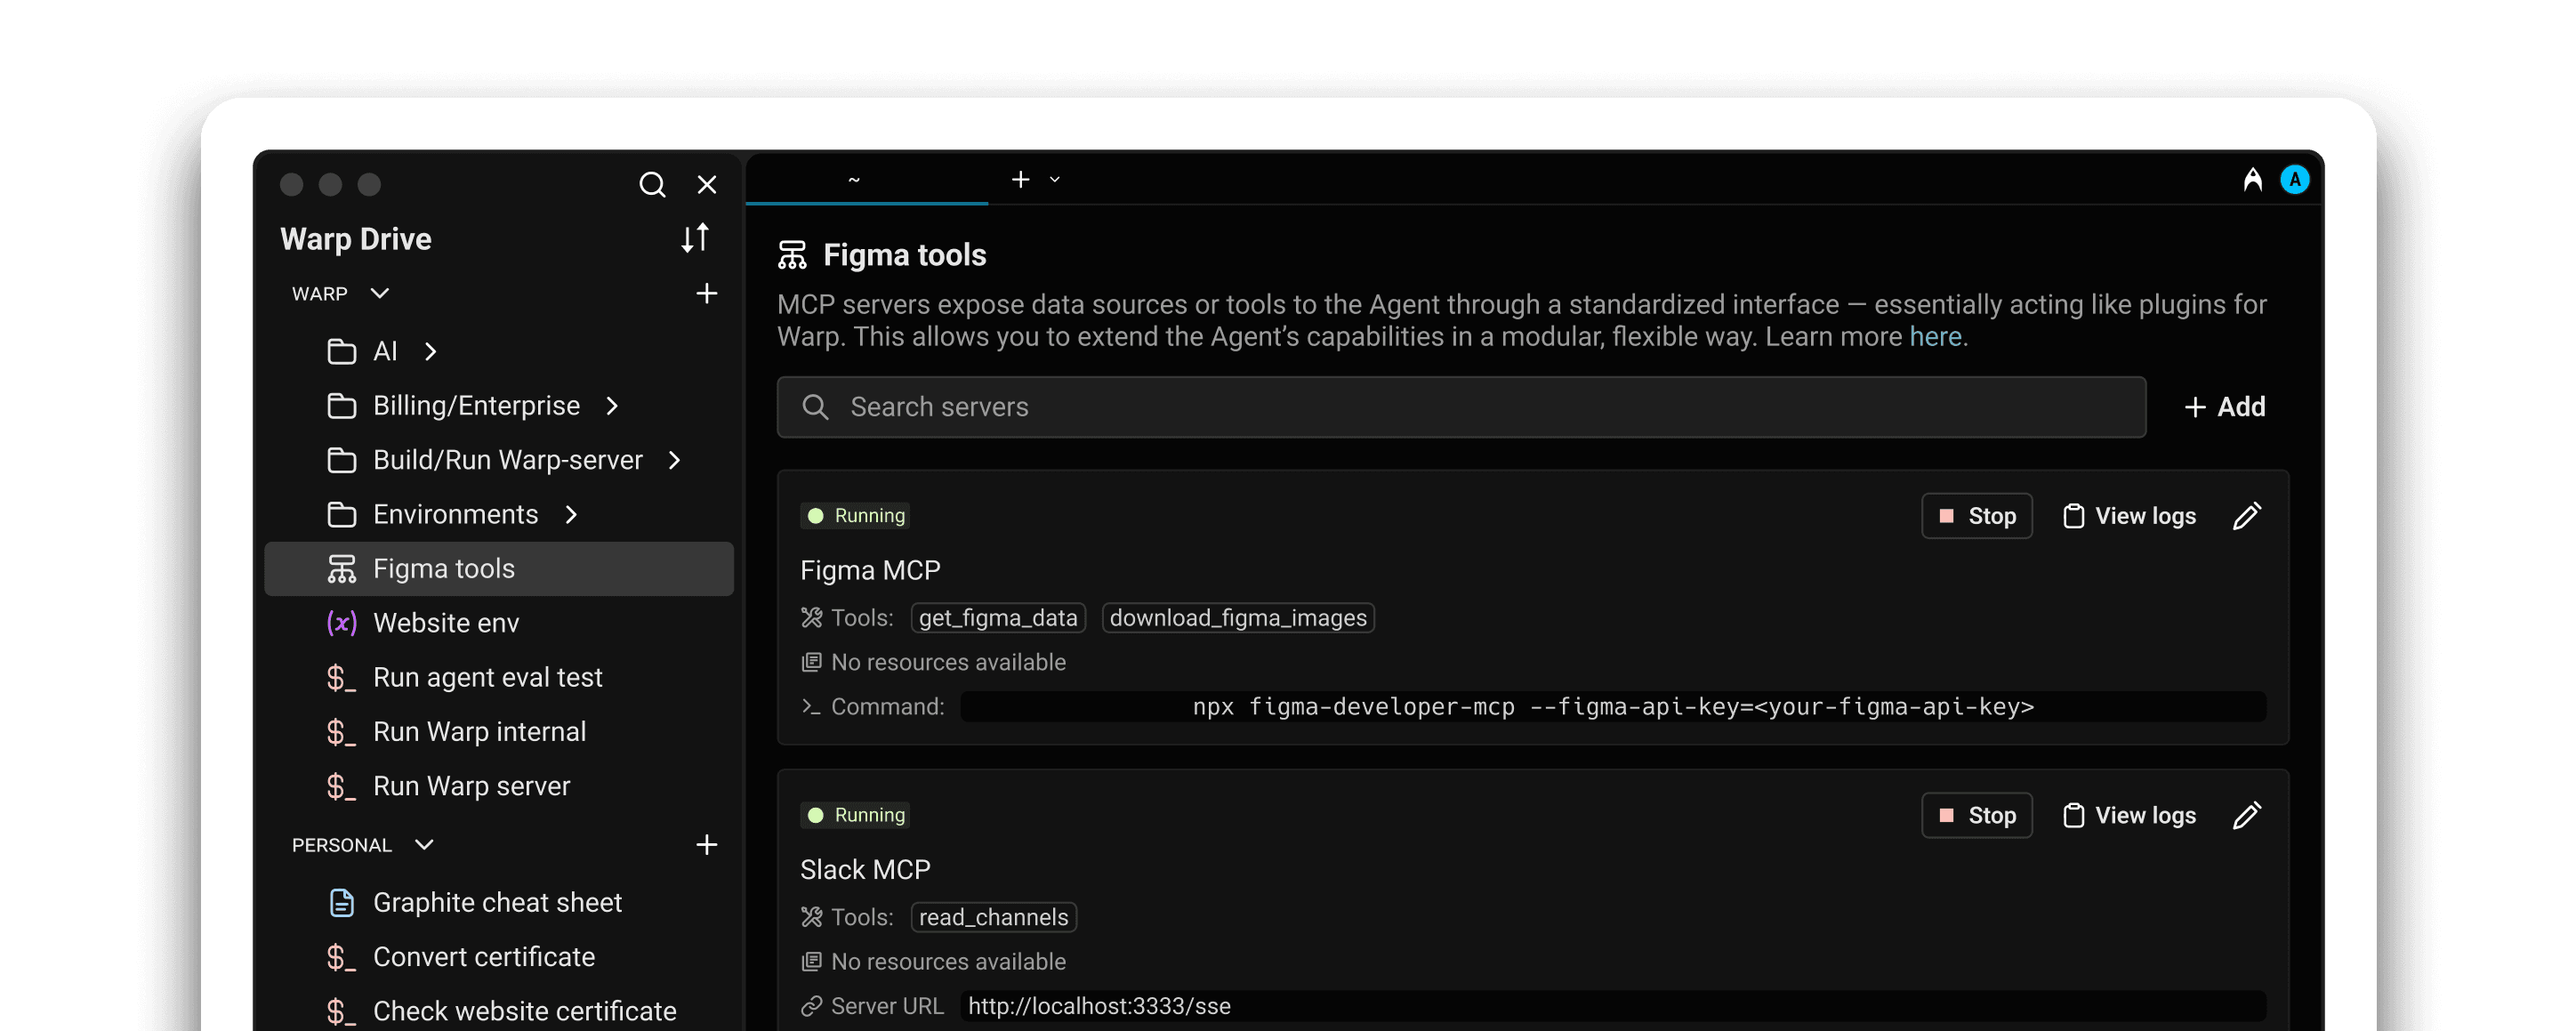Click the Figma MCP Command prompt icon
This screenshot has width=2576, height=1031.
pyautogui.click(x=811, y=706)
